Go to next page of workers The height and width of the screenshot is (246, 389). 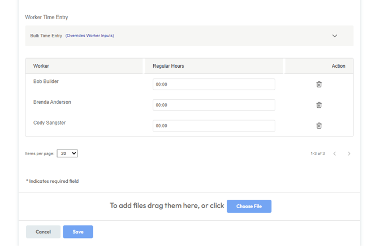pos(349,153)
